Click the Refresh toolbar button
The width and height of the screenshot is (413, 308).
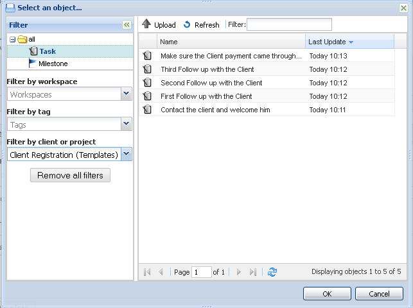pos(202,25)
